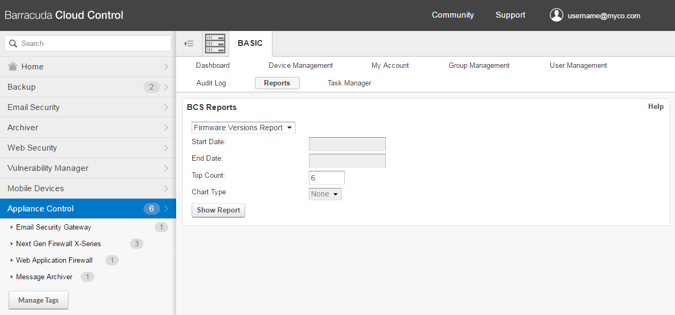Select Vulnerability Manager in the sidebar
Screen dimensions: 675x315
[88, 168]
